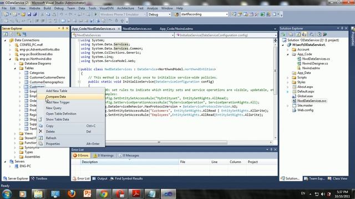The height and width of the screenshot is (199, 355).
Task: Collapse the Data Connections tree node
Action: 5,40
